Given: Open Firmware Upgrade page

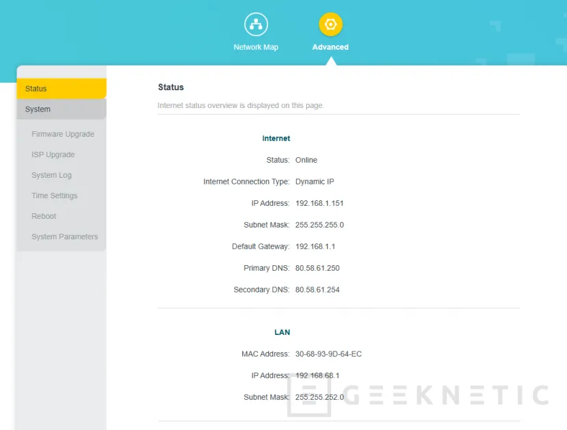Looking at the screenshot, I should pos(63,134).
